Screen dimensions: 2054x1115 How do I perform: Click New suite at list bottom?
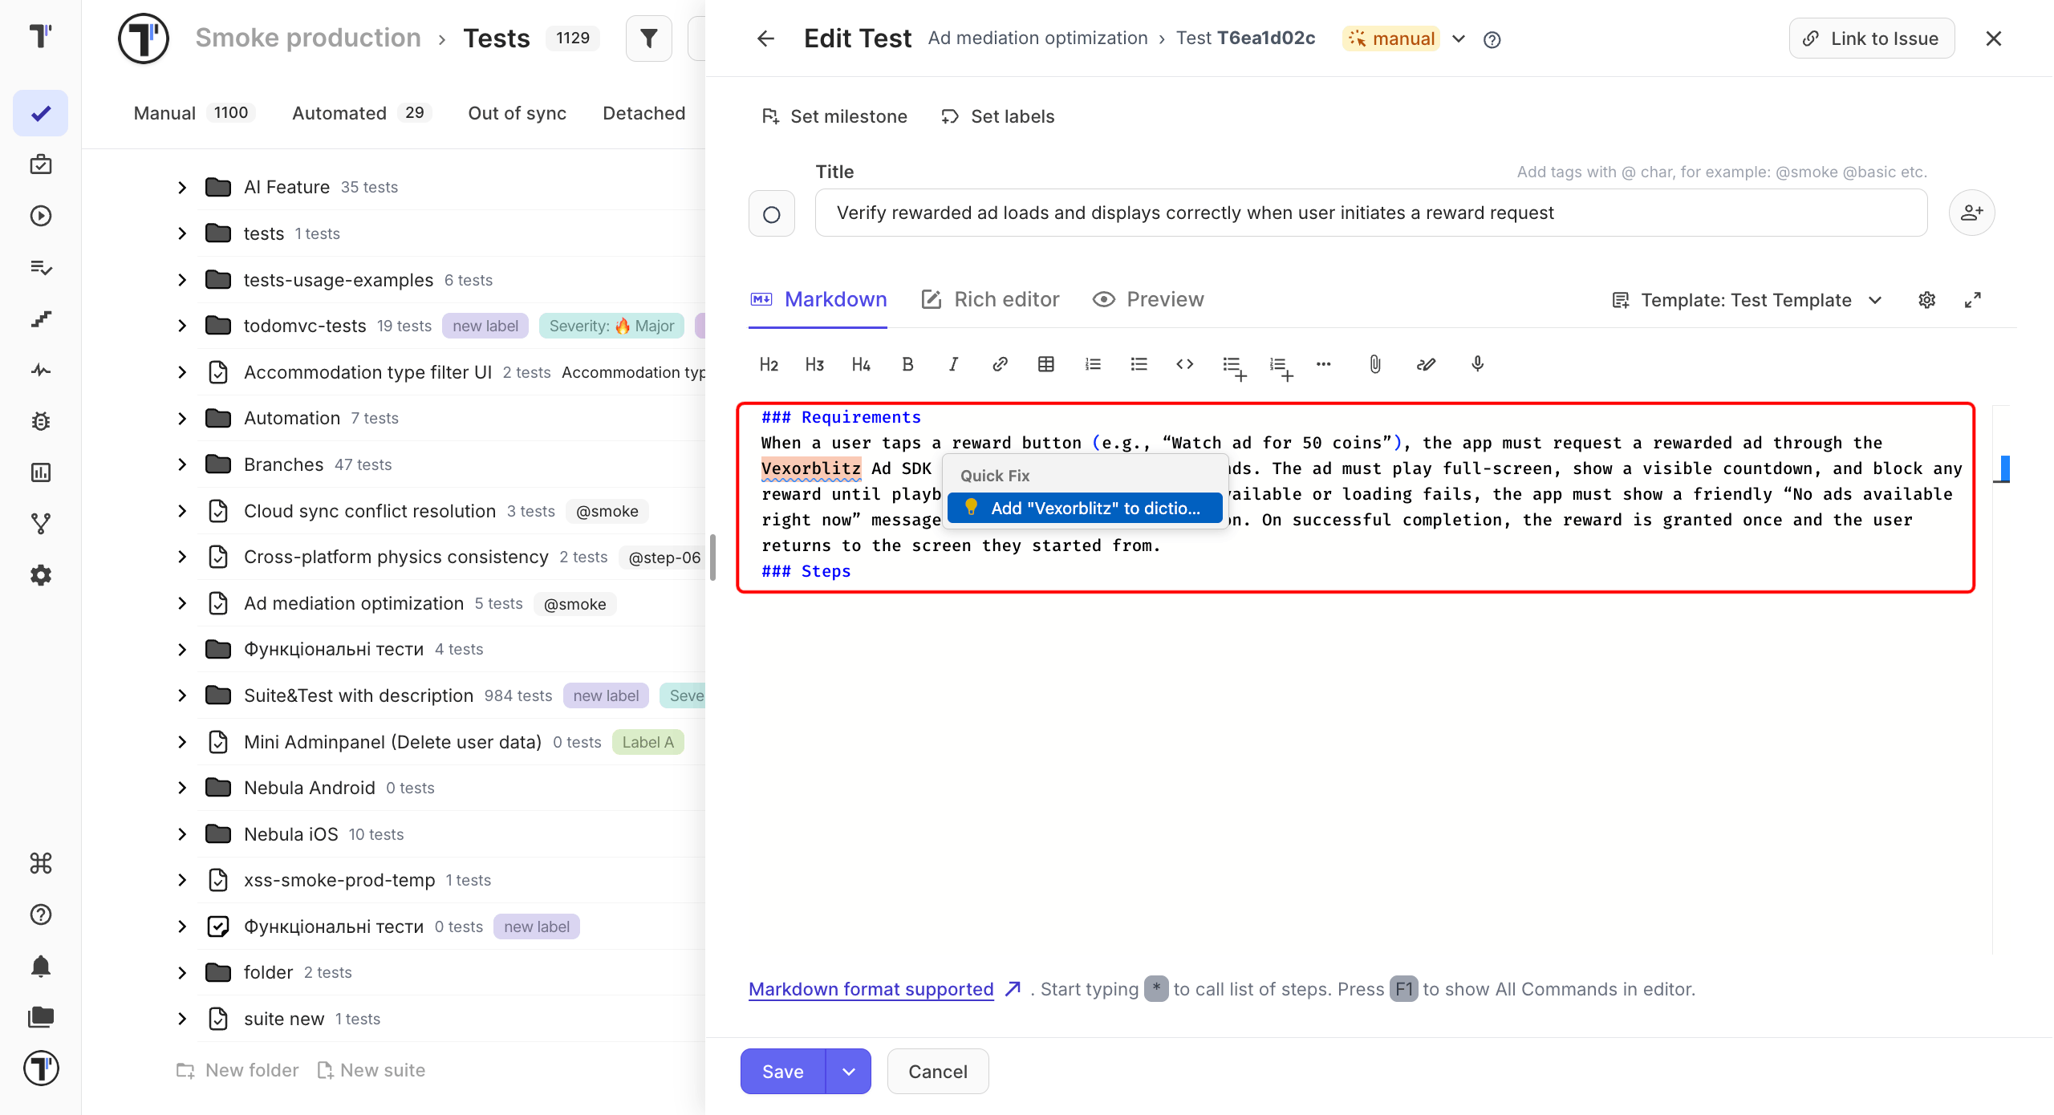[371, 1070]
